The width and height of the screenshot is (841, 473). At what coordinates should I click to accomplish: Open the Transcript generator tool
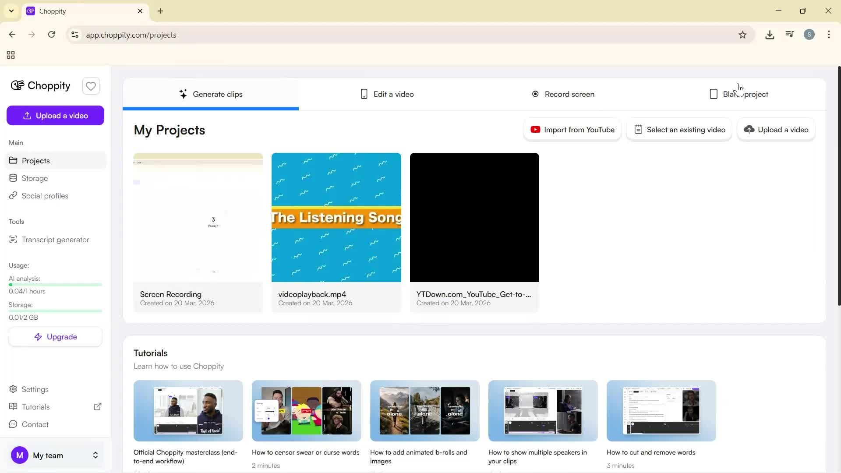click(x=55, y=239)
